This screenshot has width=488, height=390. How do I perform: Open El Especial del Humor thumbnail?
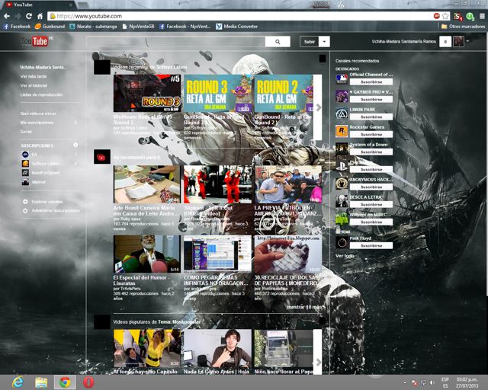pos(147,254)
